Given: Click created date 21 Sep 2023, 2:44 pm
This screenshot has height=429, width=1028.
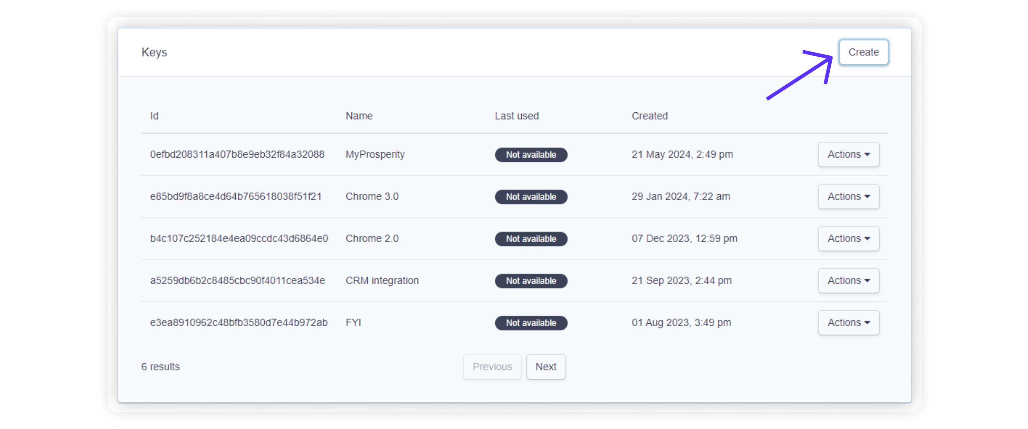Looking at the screenshot, I should (x=681, y=281).
